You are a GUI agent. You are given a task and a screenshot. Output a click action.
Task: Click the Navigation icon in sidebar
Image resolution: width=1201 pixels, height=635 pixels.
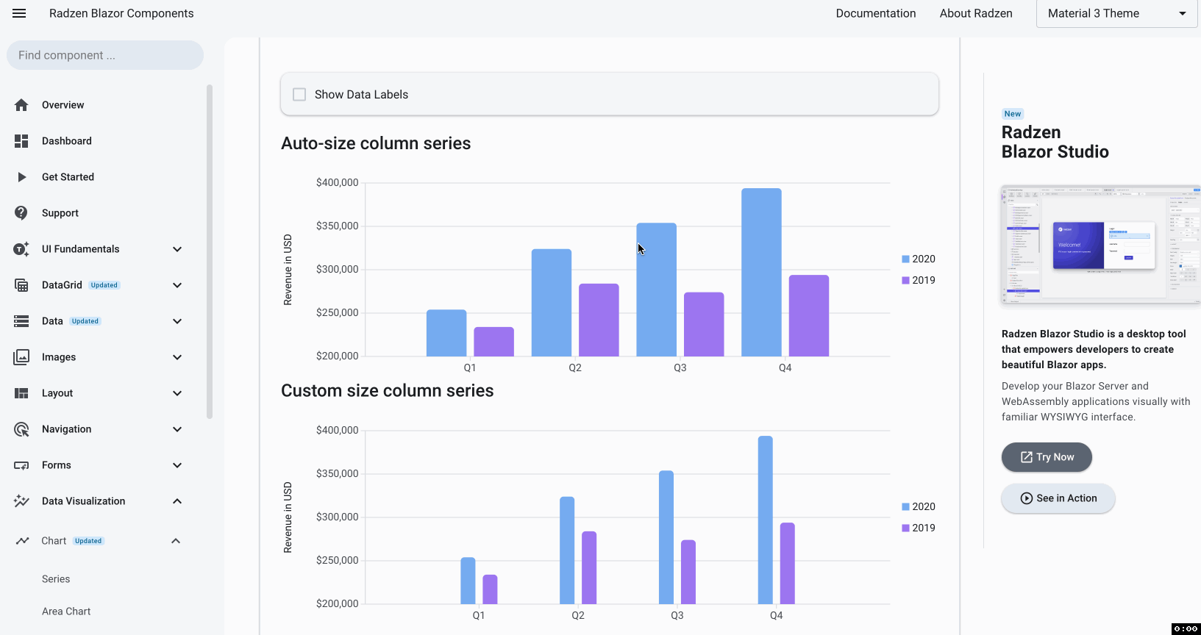click(x=21, y=429)
